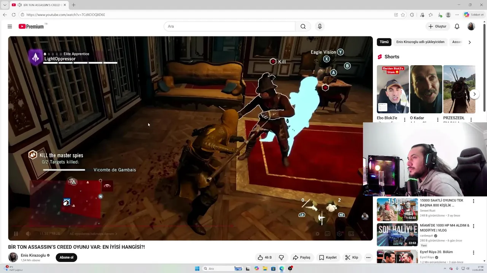Go to the canbequit channel
This screenshot has height=273, width=487.
pos(427,236)
